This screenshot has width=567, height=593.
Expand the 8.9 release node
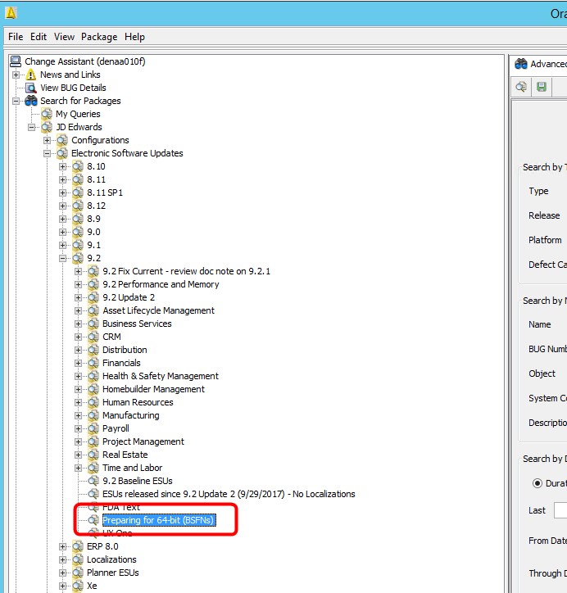pos(62,219)
